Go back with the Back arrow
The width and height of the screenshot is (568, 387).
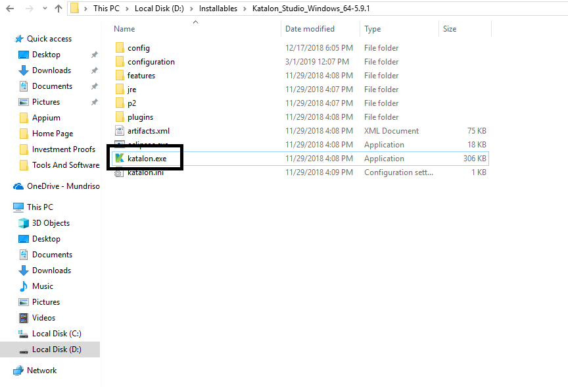coord(10,9)
